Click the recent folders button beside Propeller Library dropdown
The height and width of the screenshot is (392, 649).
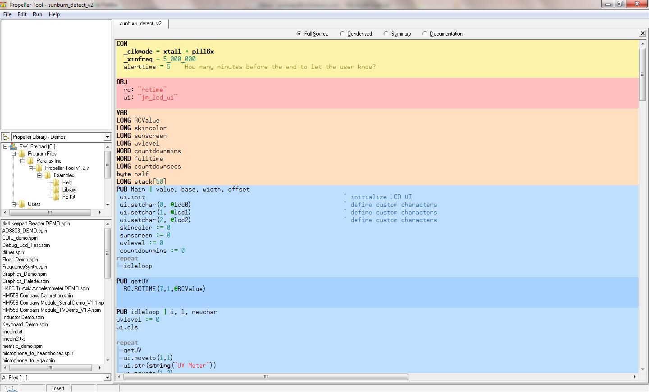(x=6, y=137)
